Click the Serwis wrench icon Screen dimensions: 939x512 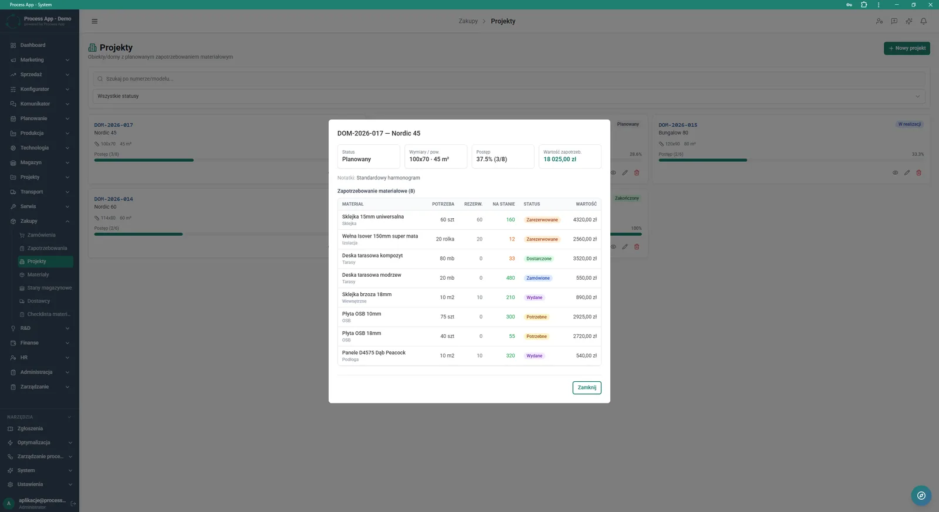[x=13, y=206]
